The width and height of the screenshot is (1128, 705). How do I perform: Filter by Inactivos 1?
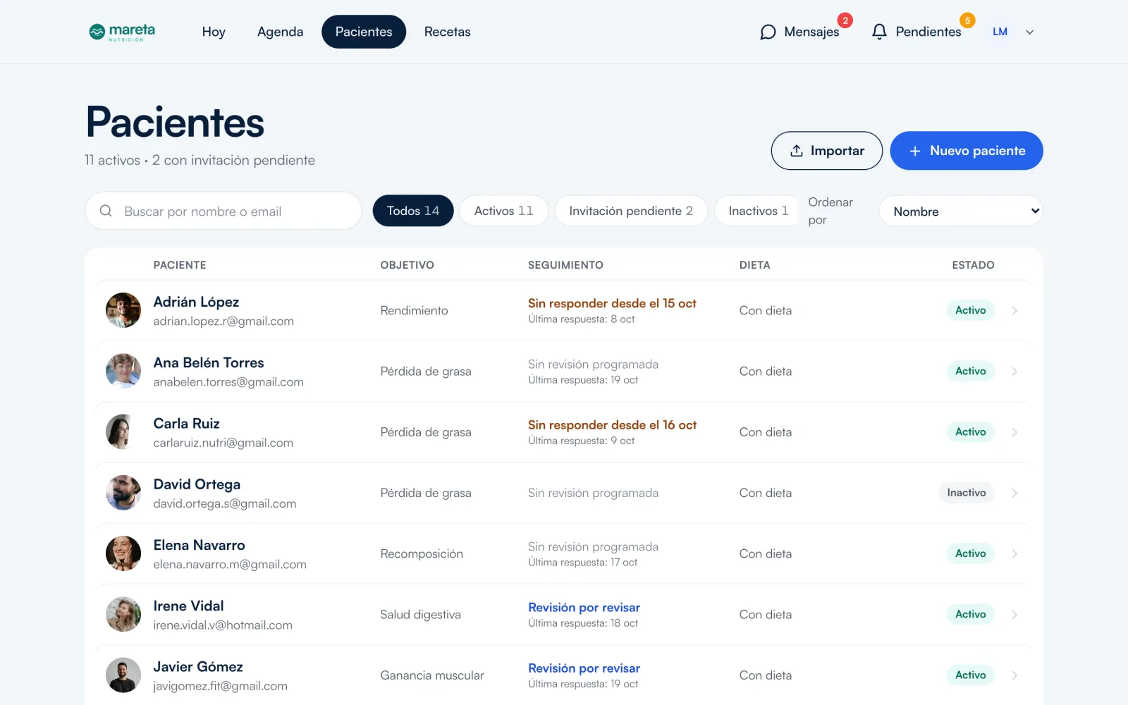(758, 211)
